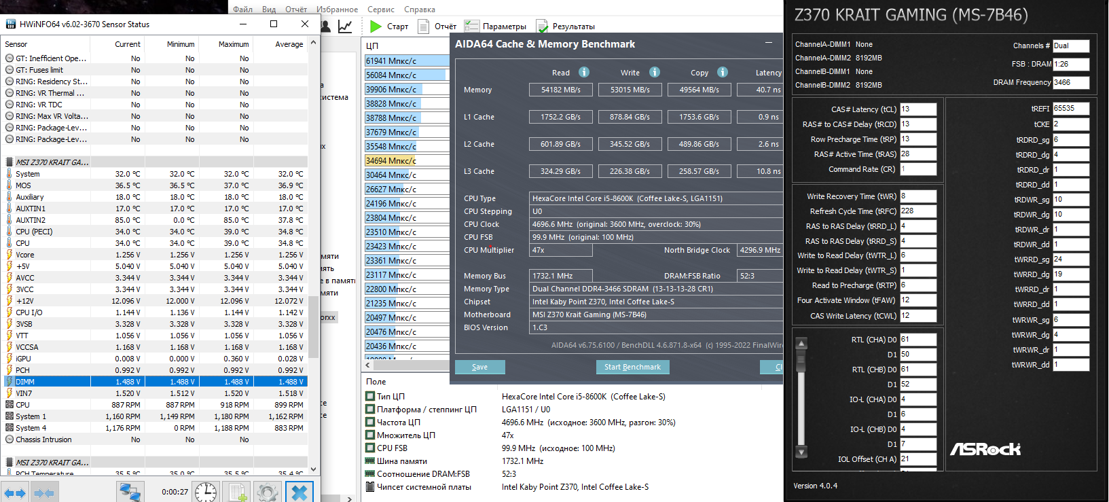1109x502 pixels.
Task: Click the chipset icon beside Чипсет системной платы
Action: tap(370, 486)
